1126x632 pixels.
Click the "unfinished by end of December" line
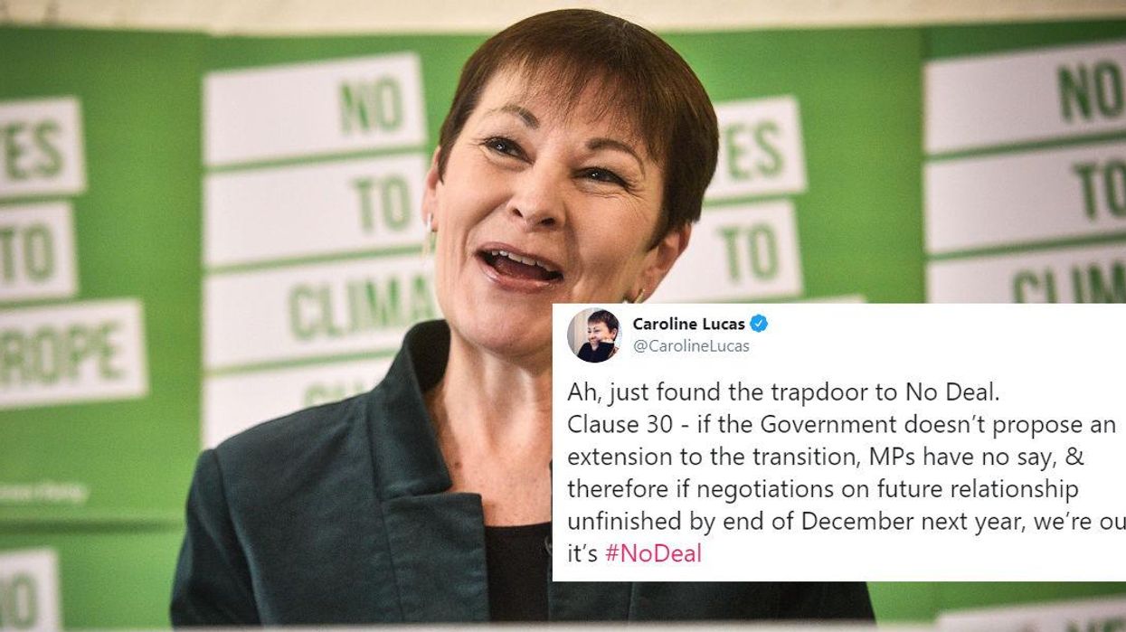pyautogui.click(x=847, y=522)
